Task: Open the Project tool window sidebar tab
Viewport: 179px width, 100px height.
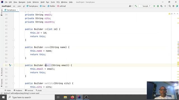Action: pos(2,12)
